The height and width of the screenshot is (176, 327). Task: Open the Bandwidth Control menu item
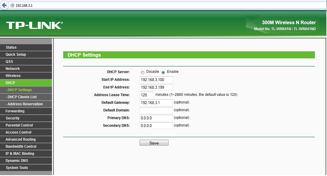coord(26,147)
